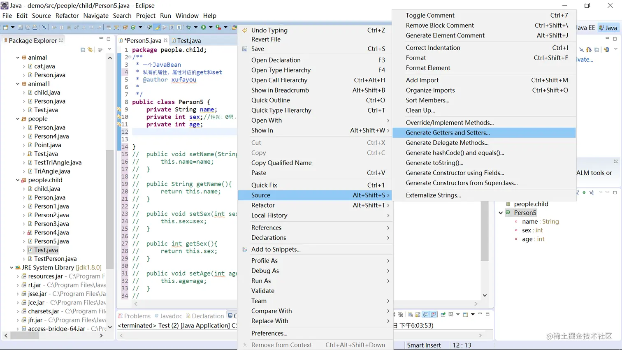The image size is (622, 350).
Task: Open the New file dropdown arrow
Action: click(x=13, y=27)
